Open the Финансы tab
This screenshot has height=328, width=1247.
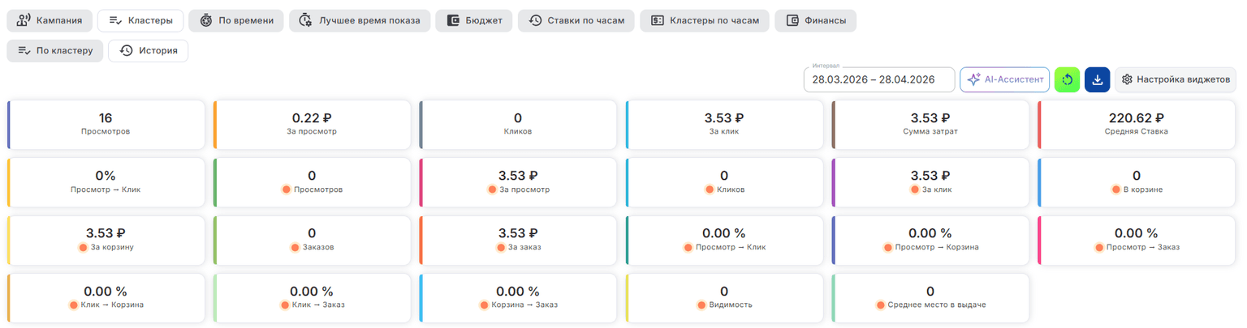(815, 20)
